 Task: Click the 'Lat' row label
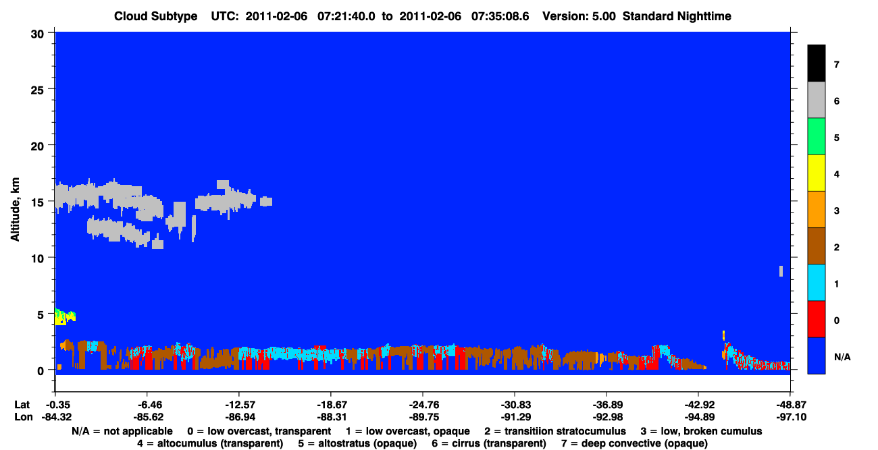[x=22, y=405]
